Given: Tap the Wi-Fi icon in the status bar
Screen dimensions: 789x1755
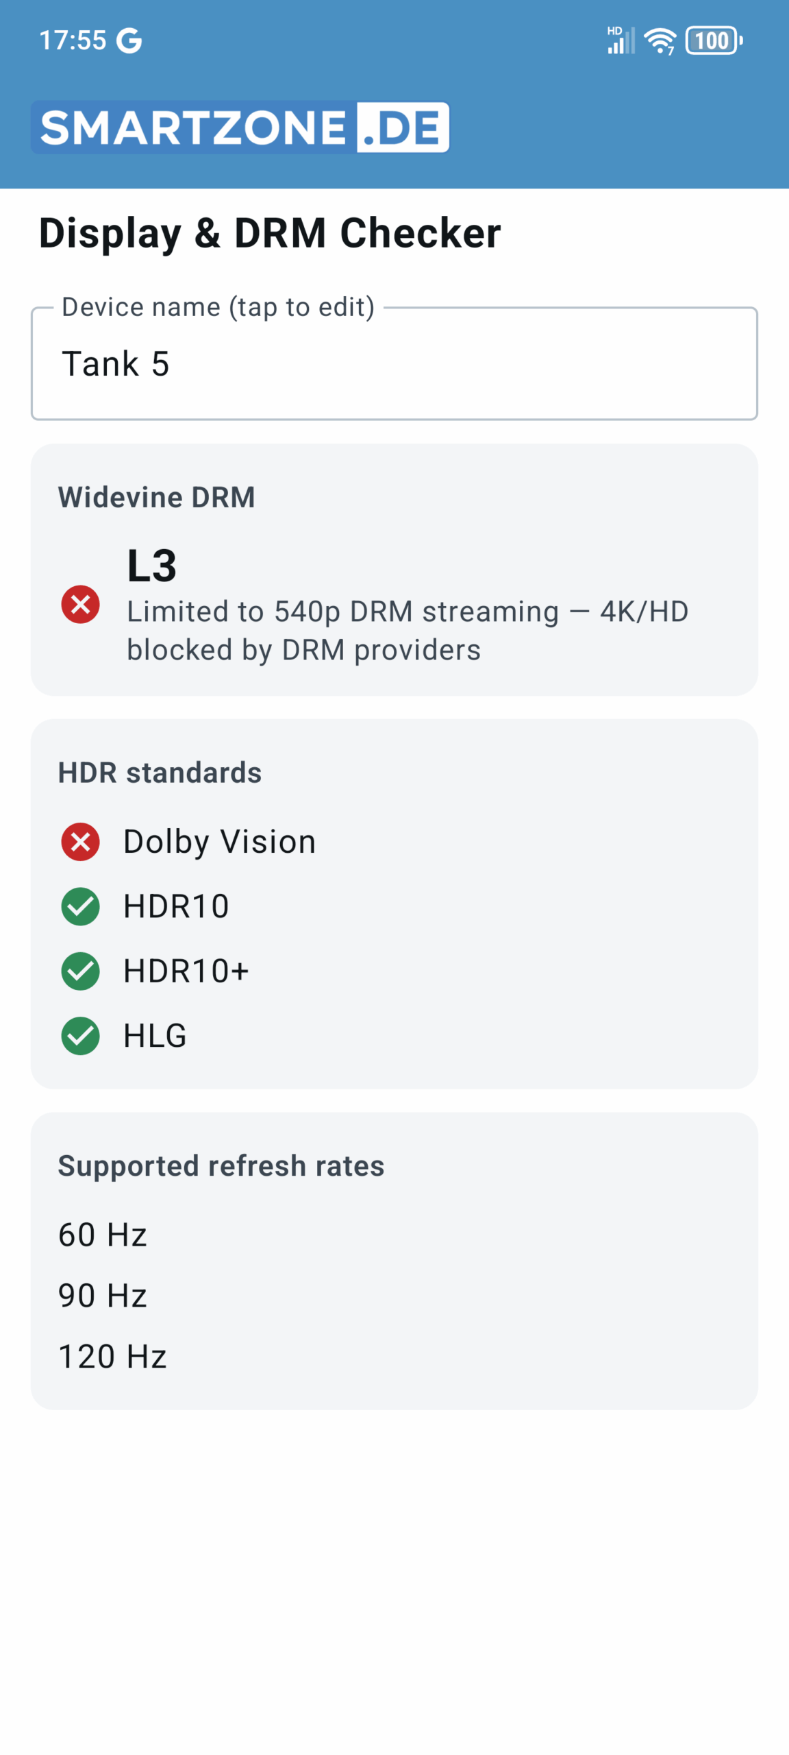Looking at the screenshot, I should point(660,40).
